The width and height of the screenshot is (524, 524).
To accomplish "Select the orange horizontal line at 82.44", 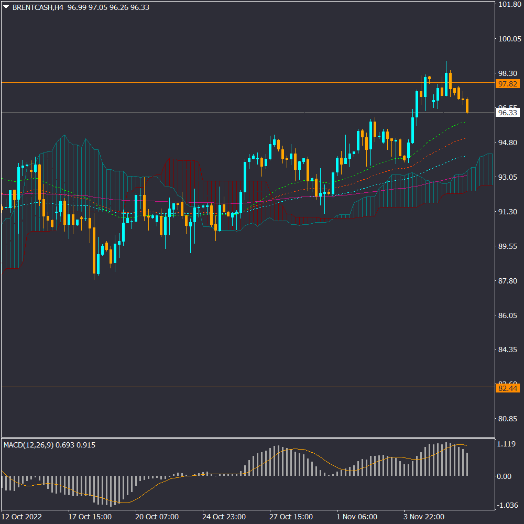I will click(246, 387).
